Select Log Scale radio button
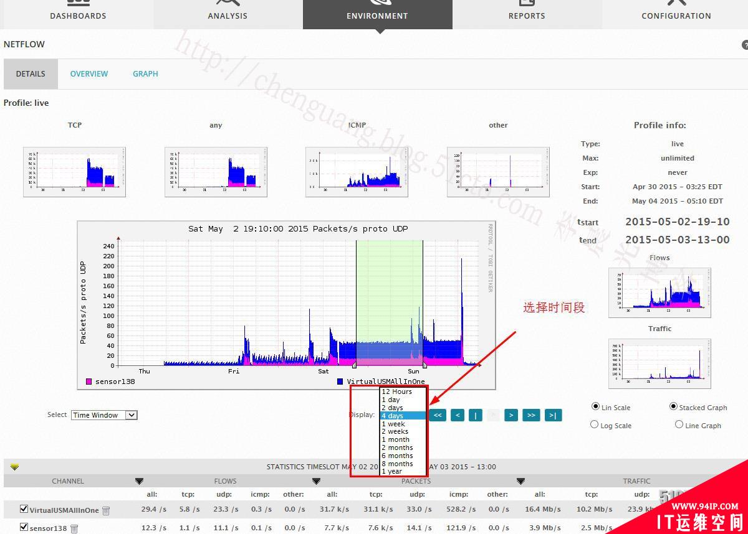Viewport: 748px width, 534px height. click(594, 424)
